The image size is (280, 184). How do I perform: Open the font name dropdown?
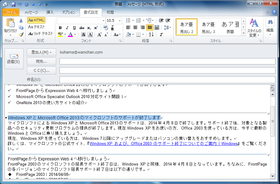103,21
